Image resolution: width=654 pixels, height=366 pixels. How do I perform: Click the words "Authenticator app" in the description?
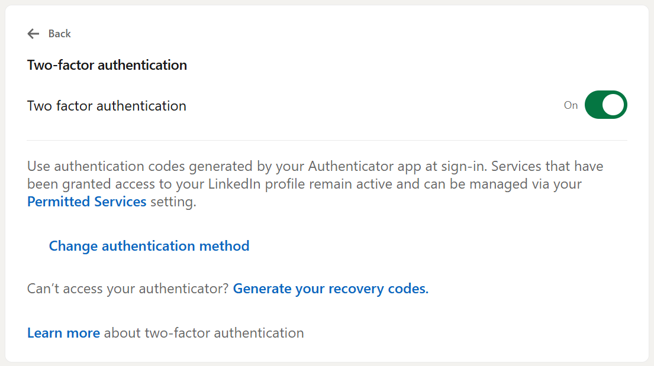(358, 166)
